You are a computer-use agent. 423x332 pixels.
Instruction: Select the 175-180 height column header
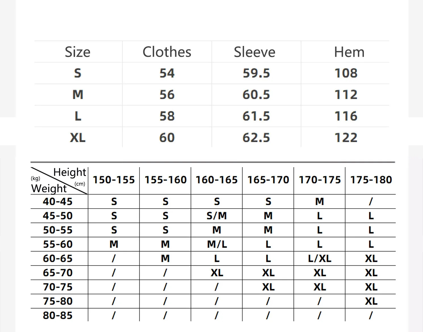click(371, 180)
